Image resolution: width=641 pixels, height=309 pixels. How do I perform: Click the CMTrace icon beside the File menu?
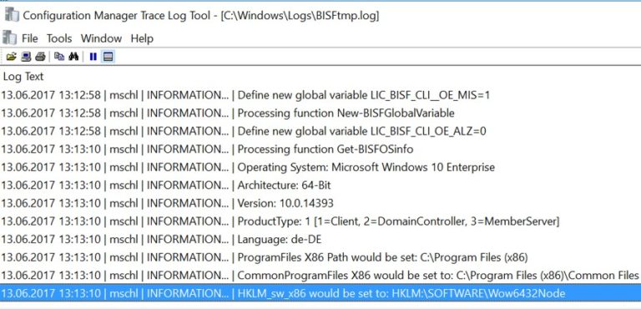pos(9,37)
